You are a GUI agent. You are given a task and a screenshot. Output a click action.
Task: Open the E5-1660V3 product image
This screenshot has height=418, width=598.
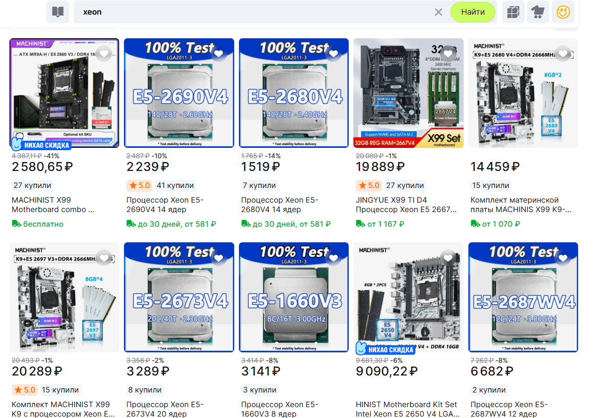tap(294, 298)
